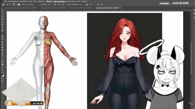195x109 pixels.
Task: Select the Rectangle shape tool
Action: tap(2, 61)
